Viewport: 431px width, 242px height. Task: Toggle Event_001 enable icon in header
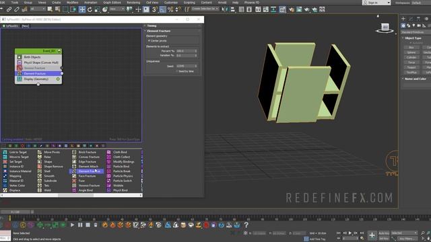pyautogui.click(x=59, y=51)
